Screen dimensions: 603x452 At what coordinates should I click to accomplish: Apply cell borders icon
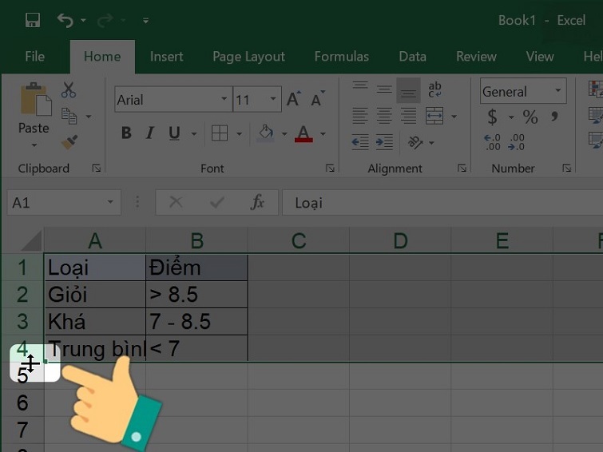220,133
